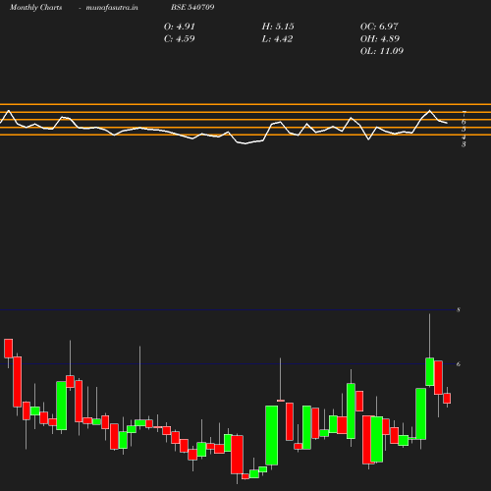Click the 'OC: 6.97' reading
Image resolution: width=491 pixels, height=491 pixels.
(379, 27)
